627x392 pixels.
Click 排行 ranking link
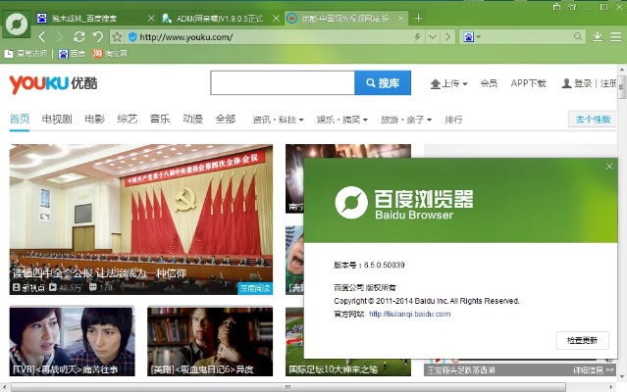pyautogui.click(x=453, y=120)
